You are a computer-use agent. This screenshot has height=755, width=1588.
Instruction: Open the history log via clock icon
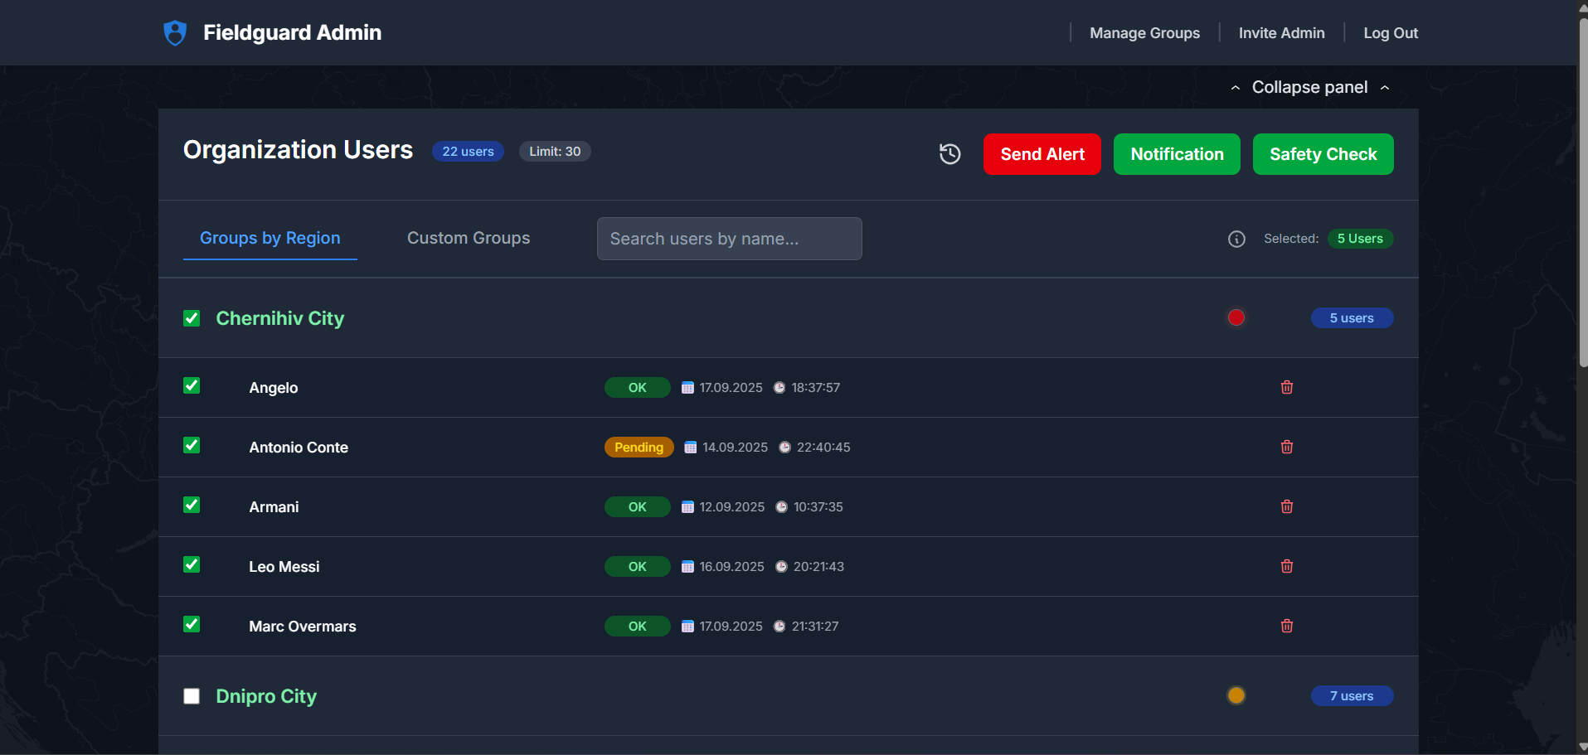949,154
